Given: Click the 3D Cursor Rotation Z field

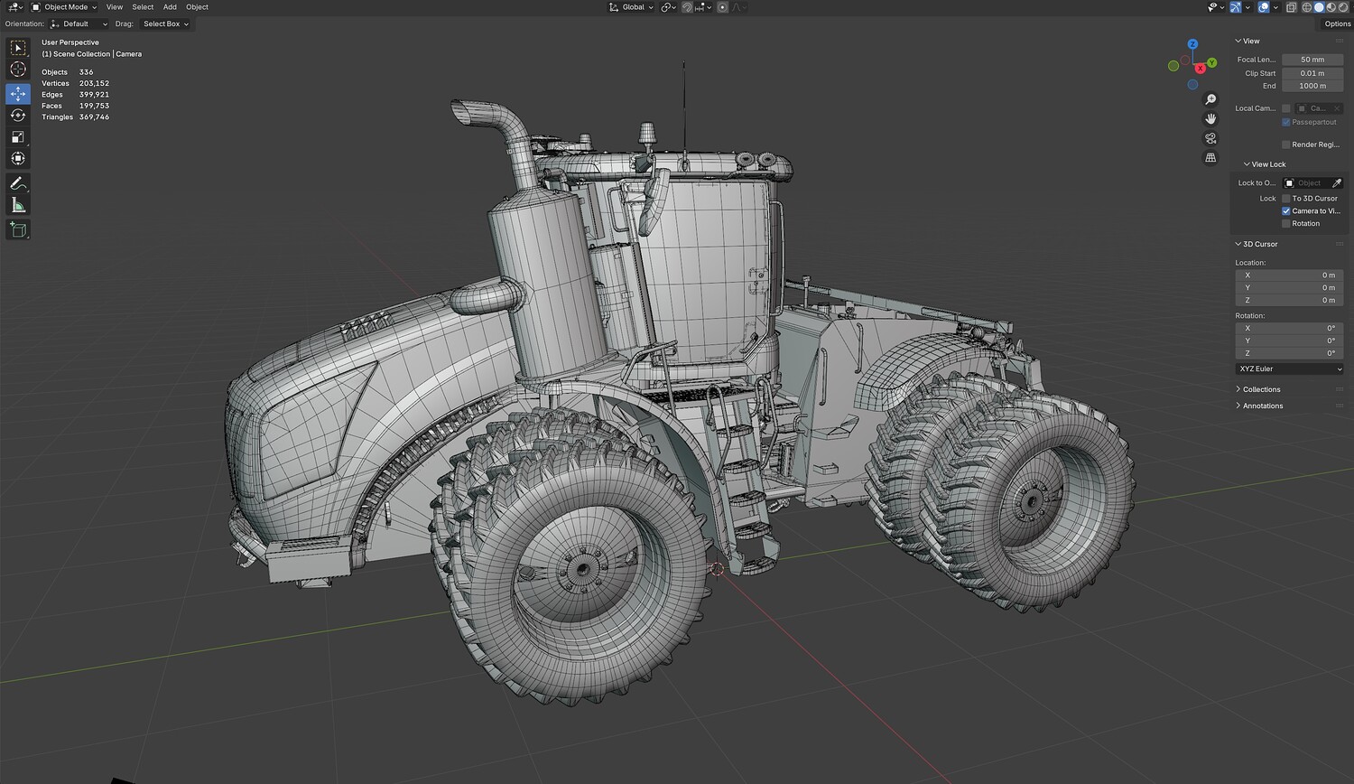Looking at the screenshot, I should coord(1289,353).
